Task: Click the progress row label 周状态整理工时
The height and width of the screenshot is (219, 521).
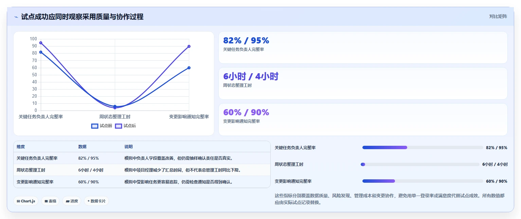Action: 289,164
